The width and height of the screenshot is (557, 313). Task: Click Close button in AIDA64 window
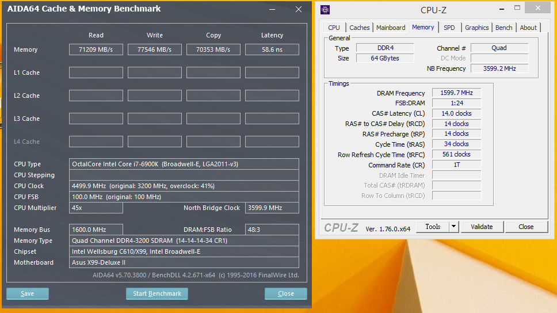pos(286,293)
